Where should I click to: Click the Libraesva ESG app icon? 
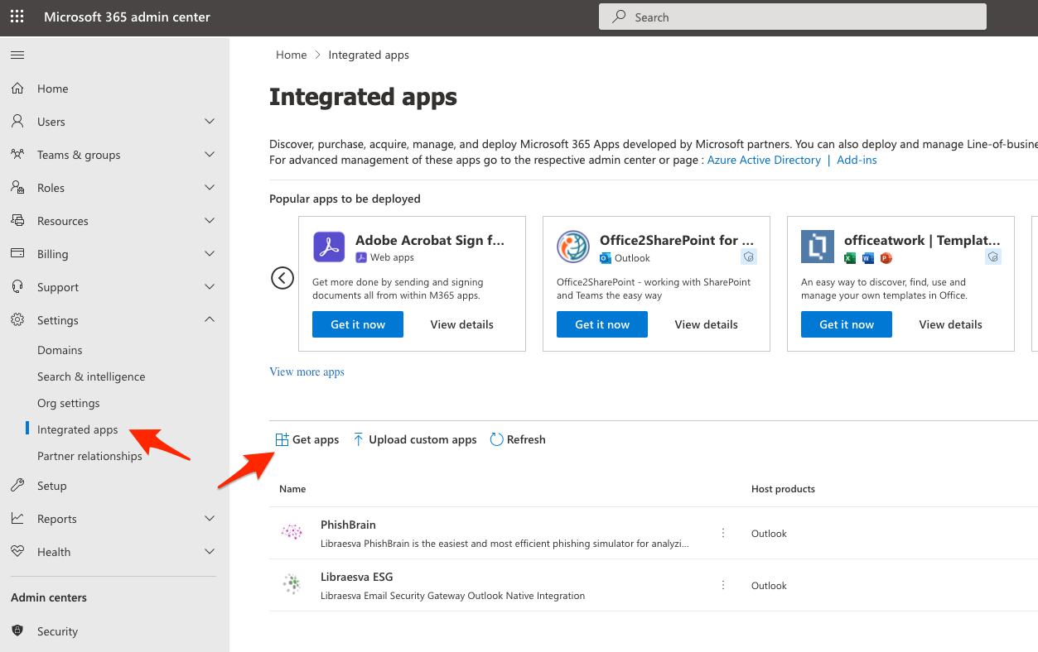coord(292,585)
